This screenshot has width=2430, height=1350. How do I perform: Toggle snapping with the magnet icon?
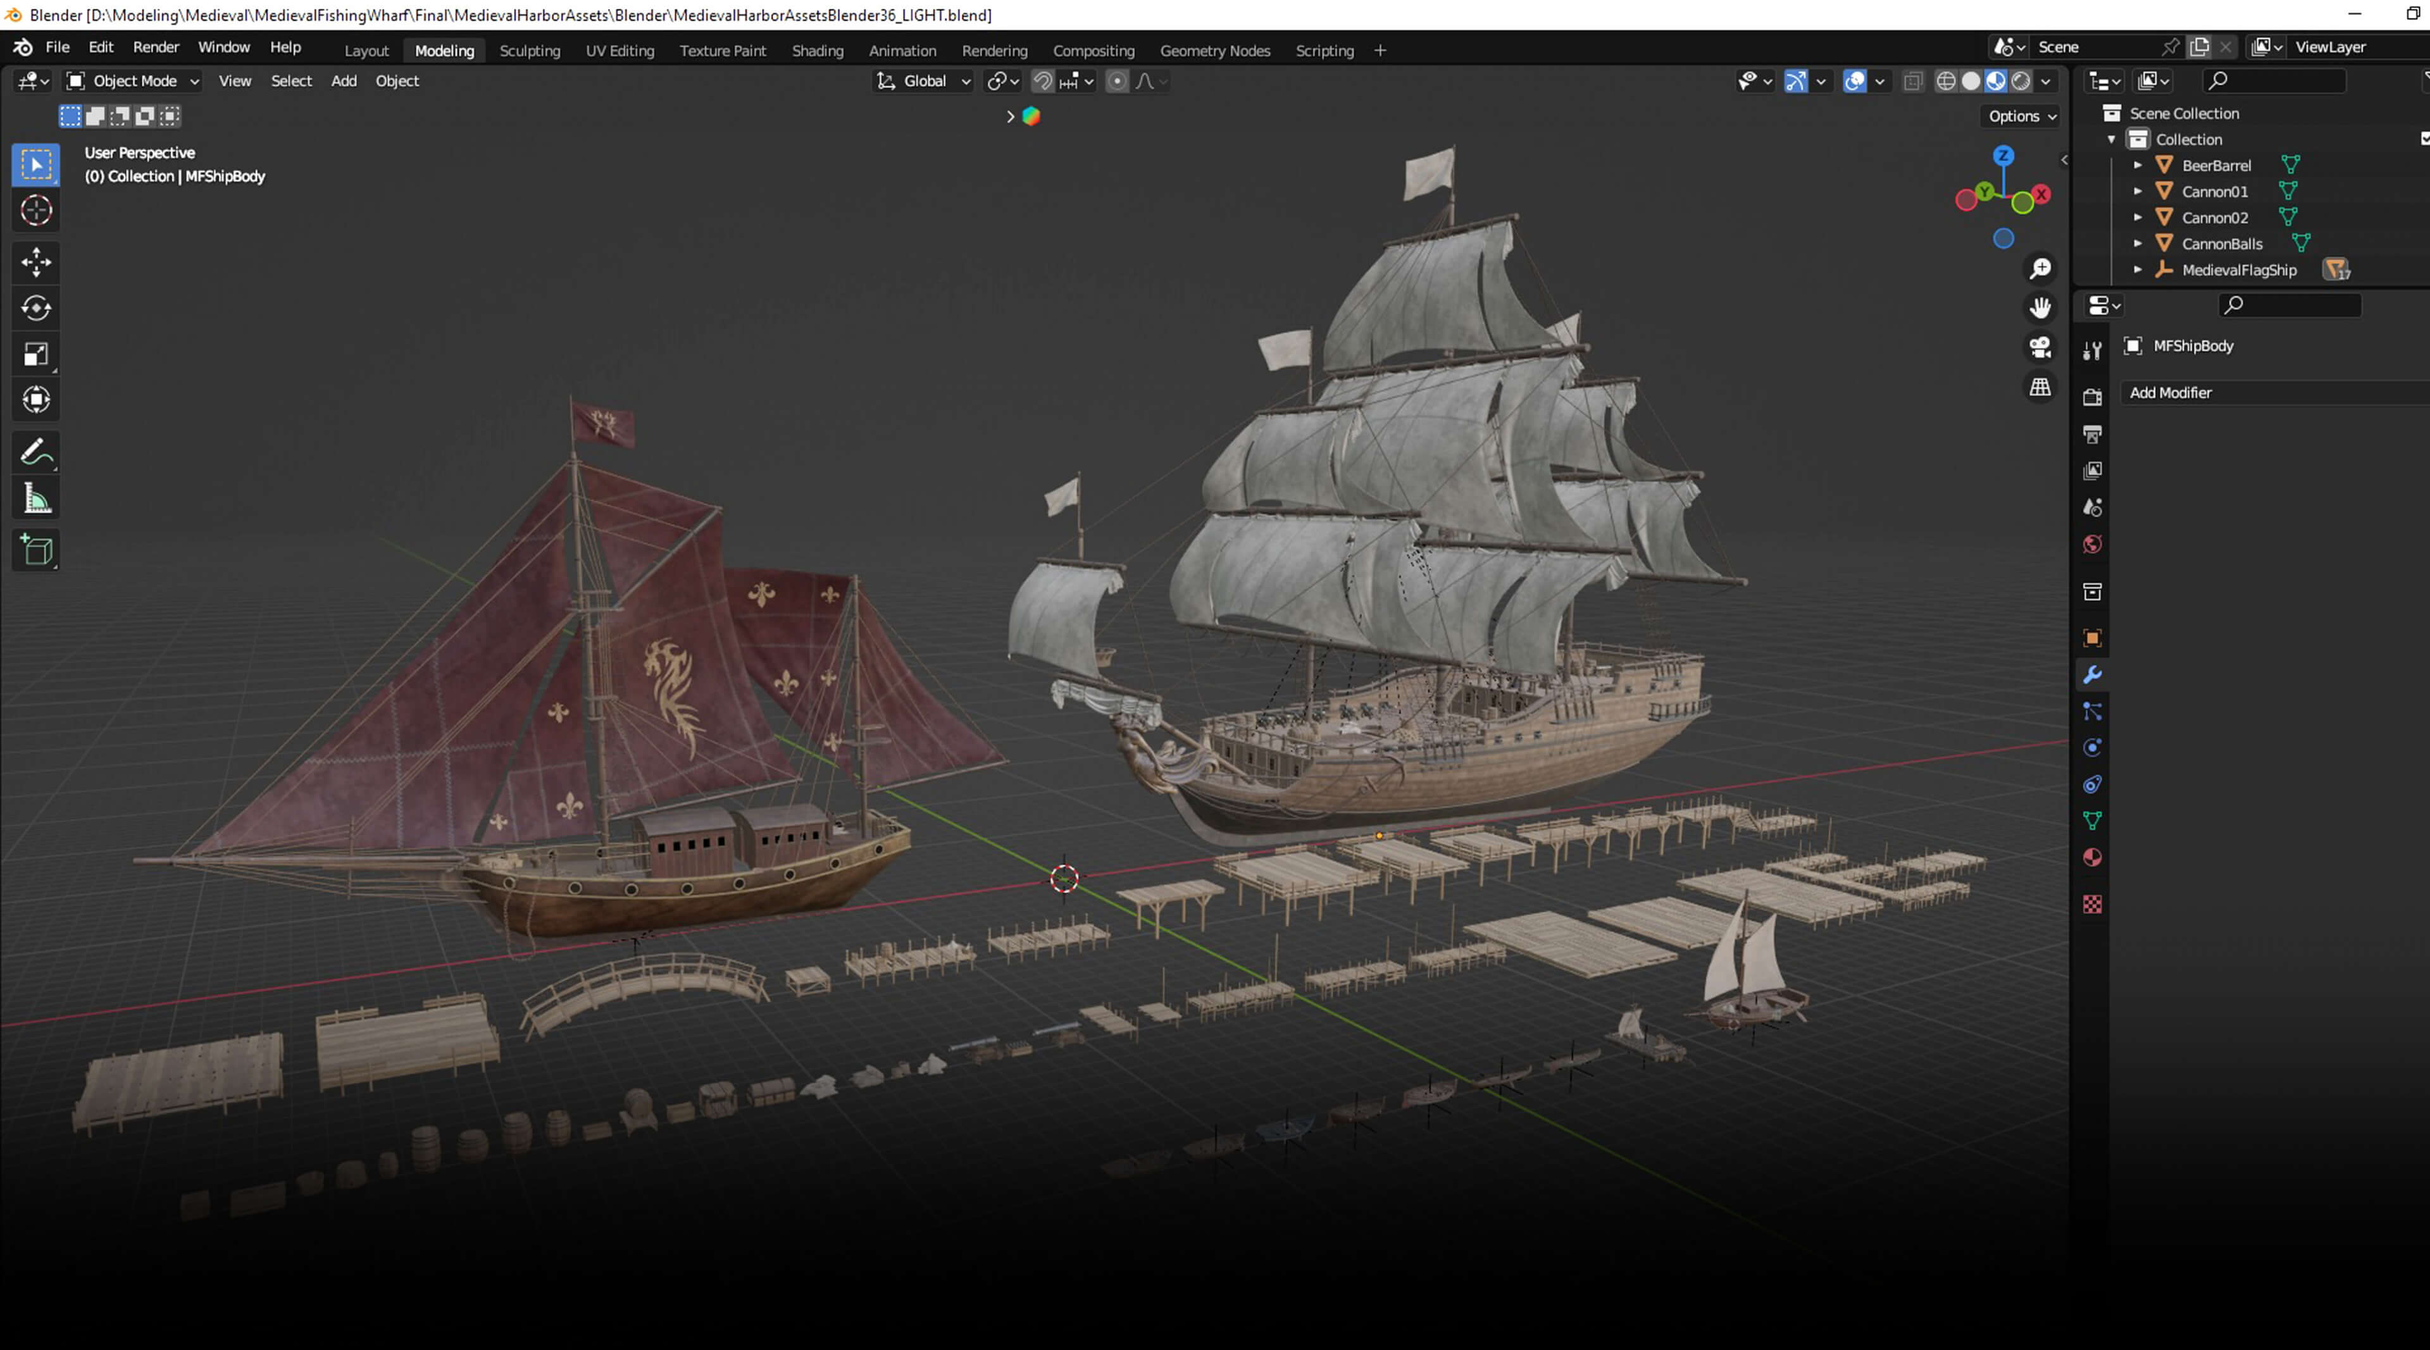click(1042, 81)
